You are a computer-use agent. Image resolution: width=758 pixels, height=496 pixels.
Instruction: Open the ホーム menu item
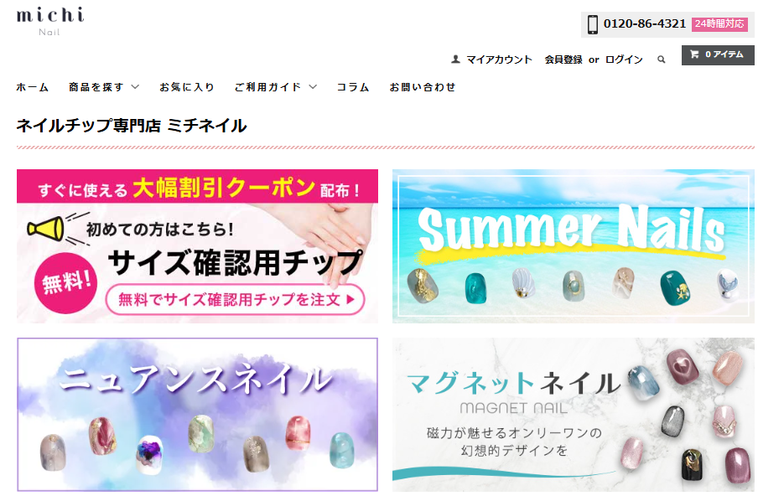click(x=33, y=87)
